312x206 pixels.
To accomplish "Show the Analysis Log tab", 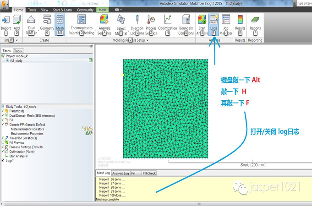I will pyautogui.click(x=120, y=173).
